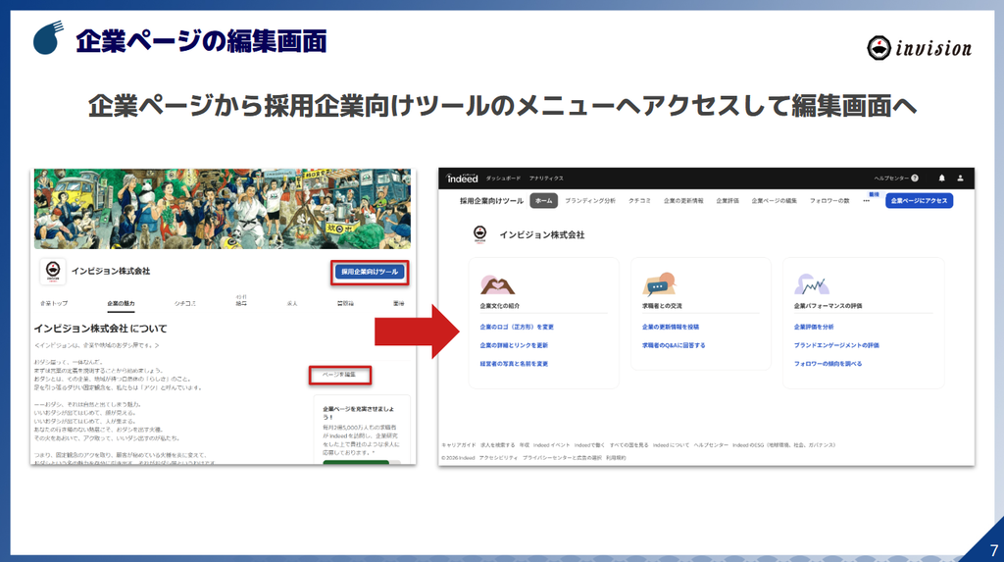Open アナリティクス in the black header

546,179
